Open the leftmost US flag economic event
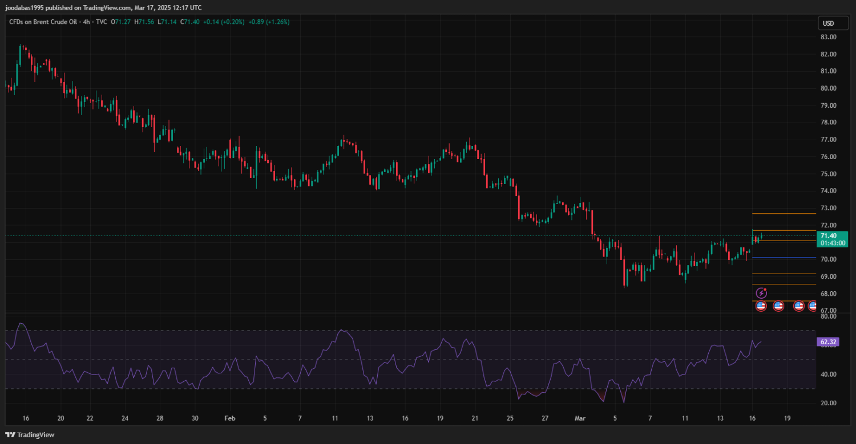 tap(761, 306)
